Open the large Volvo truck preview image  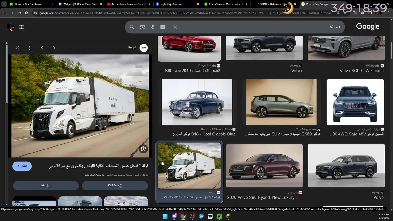pyautogui.click(x=80, y=106)
